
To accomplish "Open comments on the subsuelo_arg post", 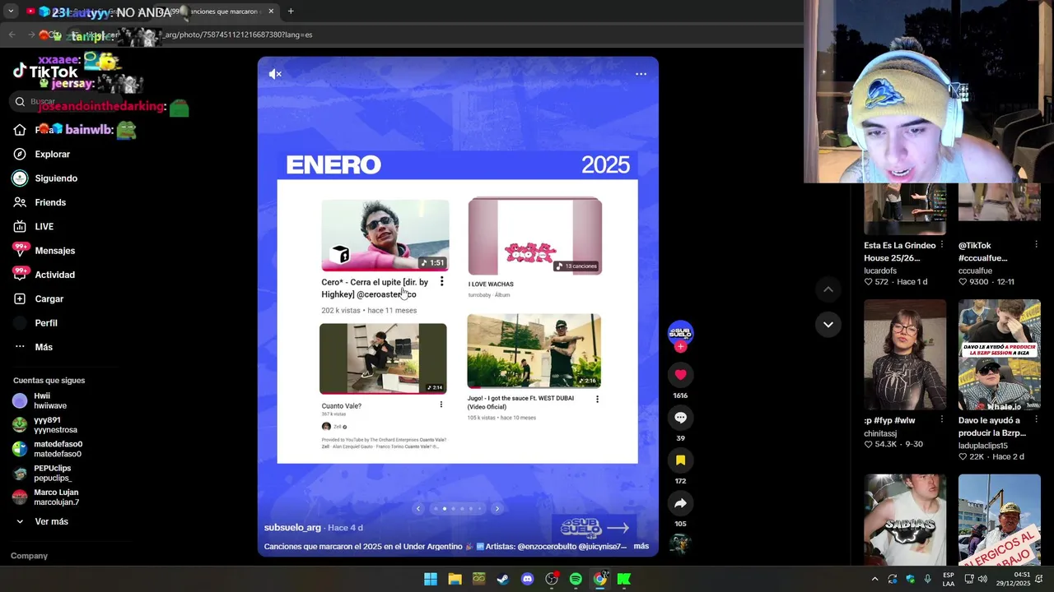I will pyautogui.click(x=680, y=418).
